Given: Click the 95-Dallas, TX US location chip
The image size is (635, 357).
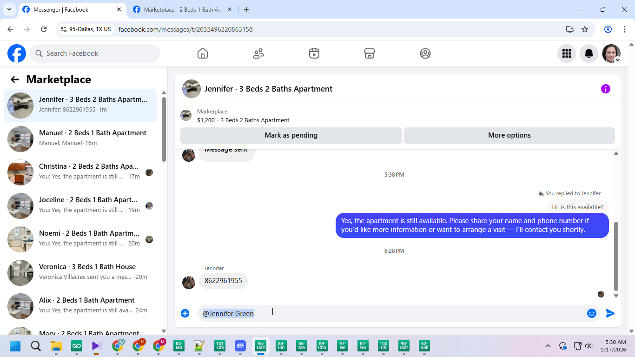Looking at the screenshot, I should point(86,29).
